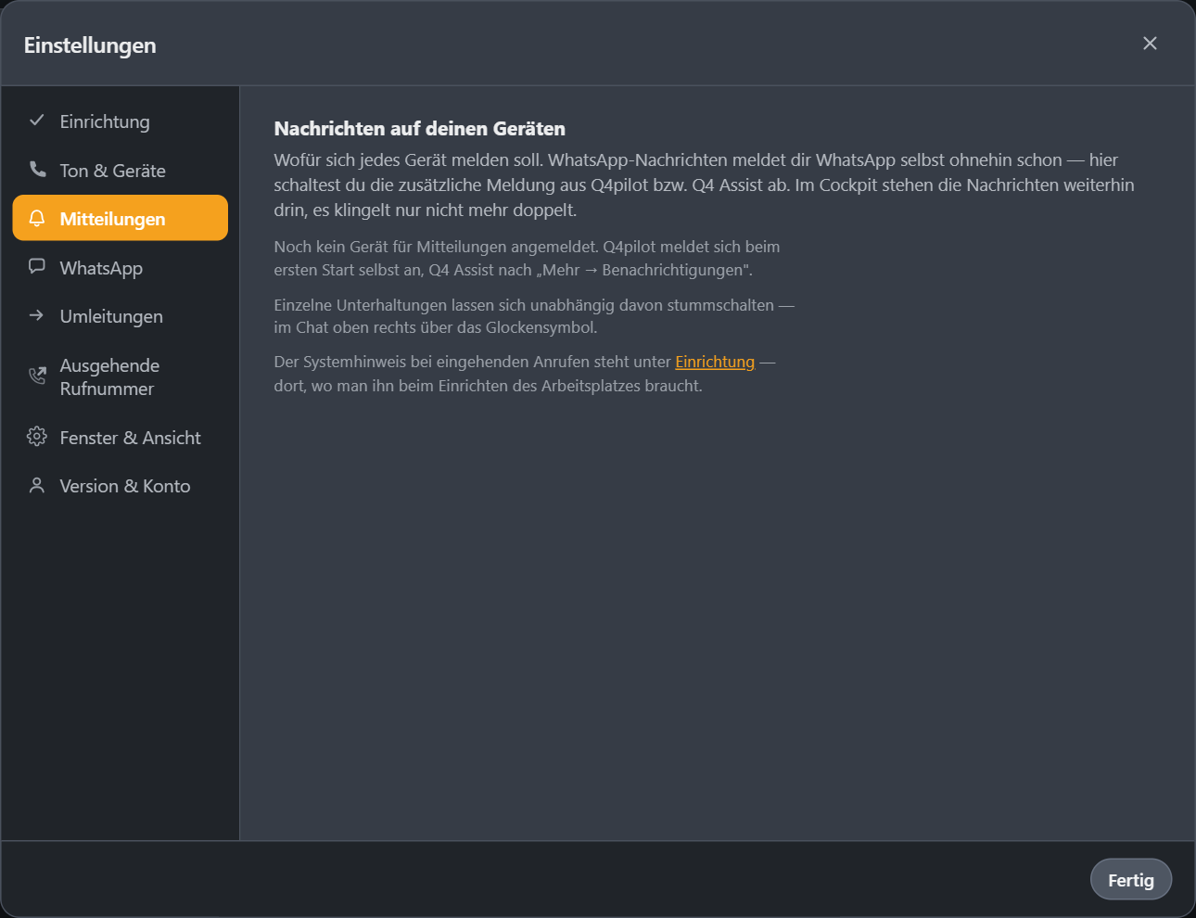Select the Mitteilungen section label

pyautogui.click(x=112, y=219)
